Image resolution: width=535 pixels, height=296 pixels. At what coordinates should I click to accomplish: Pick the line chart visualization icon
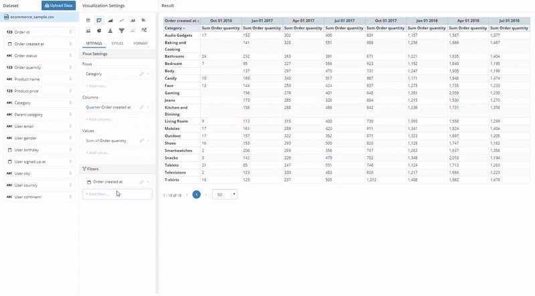(x=121, y=21)
